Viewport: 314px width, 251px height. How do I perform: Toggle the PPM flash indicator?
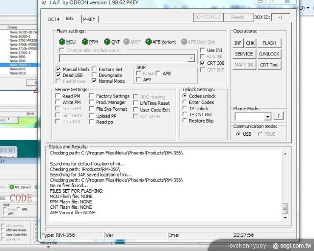coord(85,42)
